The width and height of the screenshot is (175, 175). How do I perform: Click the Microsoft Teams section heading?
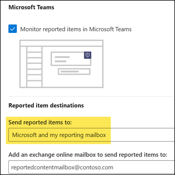(x=31, y=7)
